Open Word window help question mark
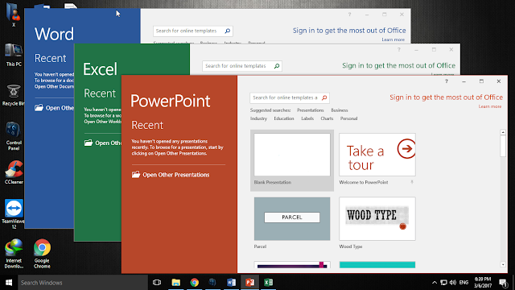515x290 pixels. click(x=349, y=14)
